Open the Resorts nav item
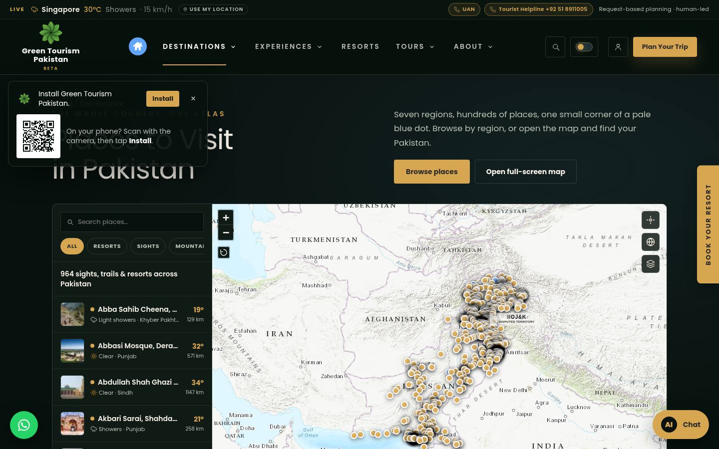The height and width of the screenshot is (449, 719). pyautogui.click(x=360, y=46)
